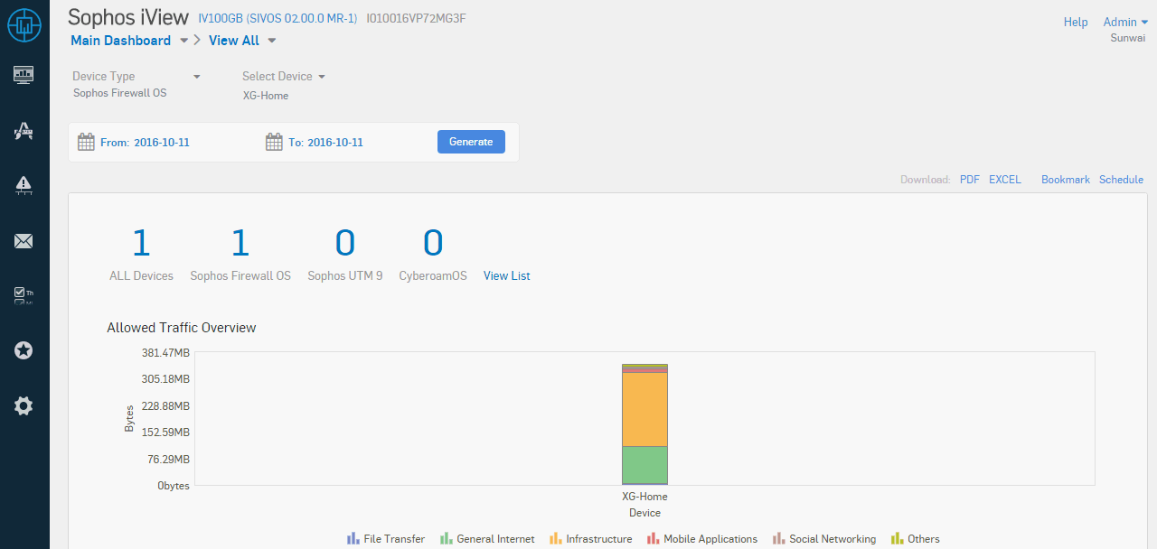Click the Generate button
The height and width of the screenshot is (549, 1157).
(x=471, y=142)
